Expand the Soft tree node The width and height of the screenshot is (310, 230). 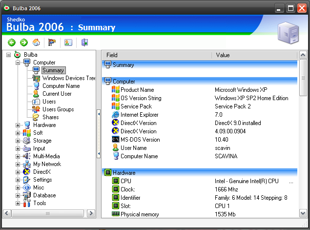tap(18, 133)
